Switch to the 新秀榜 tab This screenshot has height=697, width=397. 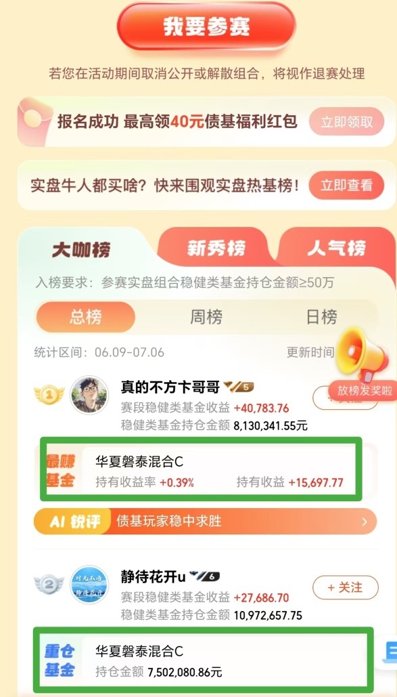point(216,249)
